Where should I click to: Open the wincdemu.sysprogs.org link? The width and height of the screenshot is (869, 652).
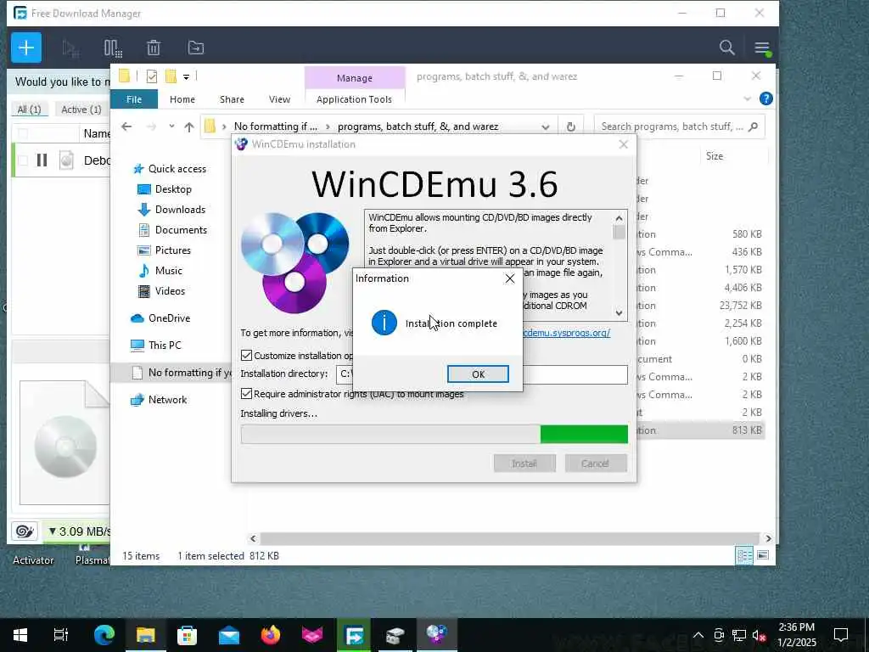(566, 333)
